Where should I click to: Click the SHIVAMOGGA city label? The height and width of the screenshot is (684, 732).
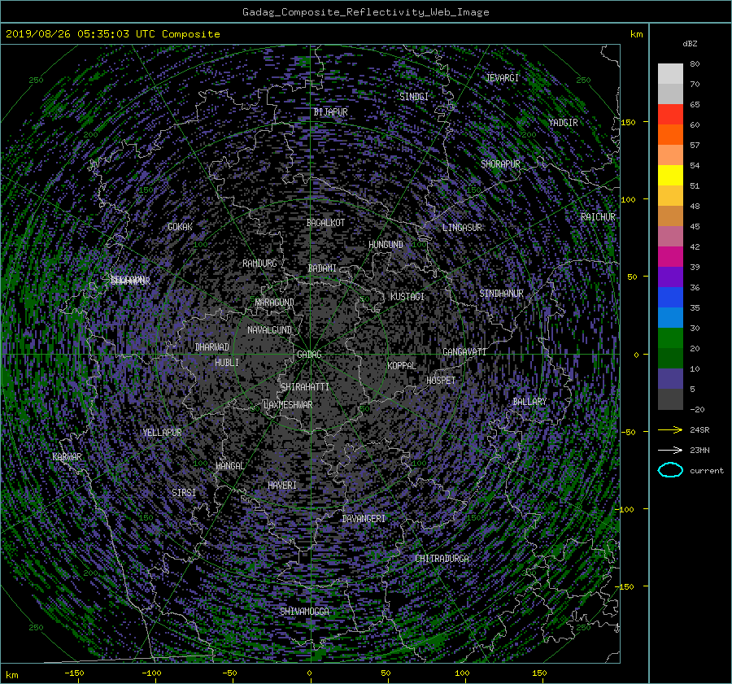pos(304,612)
